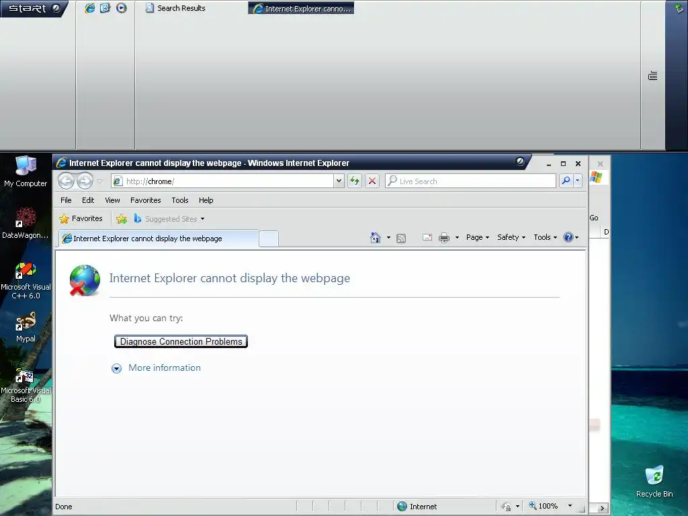Viewport: 688px width, 516px height.
Task: Click the Print icon
Action: pos(444,237)
